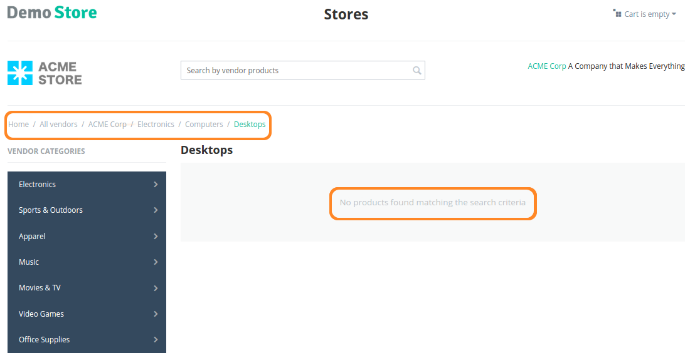Expand the Office Supplies chevron
The width and height of the screenshot is (690, 363).
(x=156, y=340)
